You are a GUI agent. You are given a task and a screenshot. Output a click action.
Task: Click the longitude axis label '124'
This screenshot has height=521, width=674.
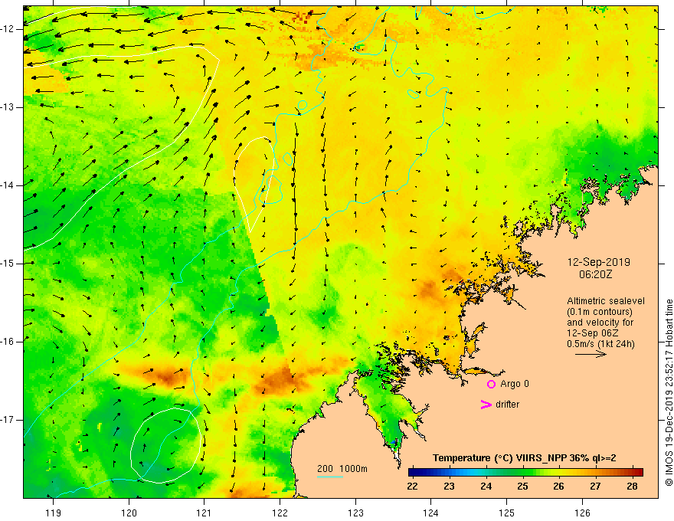pos(431,513)
